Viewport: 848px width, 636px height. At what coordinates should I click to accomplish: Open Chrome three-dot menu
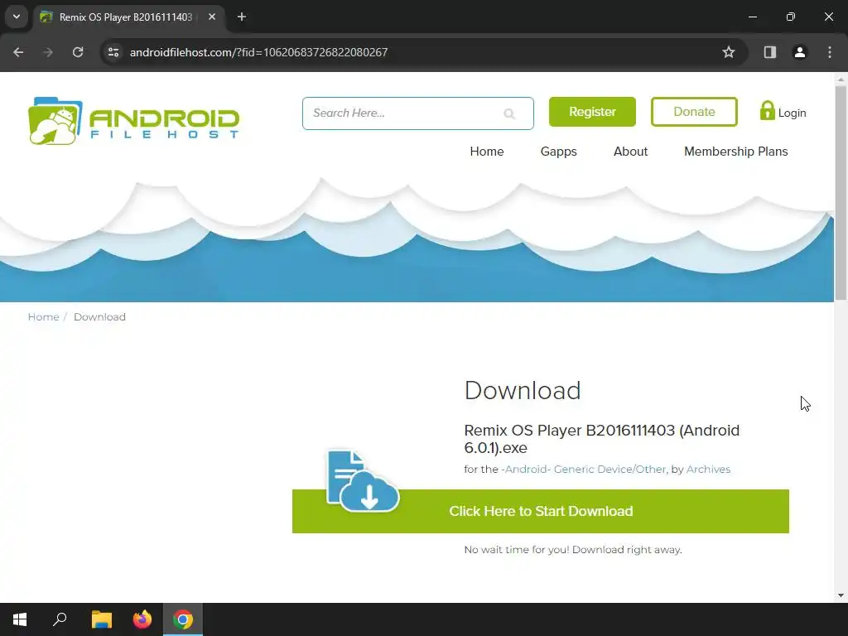tap(830, 52)
